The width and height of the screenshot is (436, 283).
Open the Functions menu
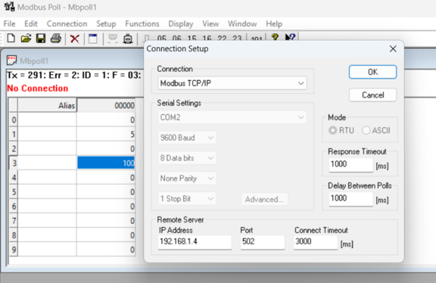(x=142, y=24)
